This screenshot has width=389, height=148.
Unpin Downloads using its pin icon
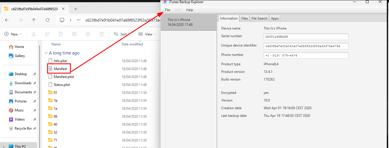pyautogui.click(x=35, y=83)
